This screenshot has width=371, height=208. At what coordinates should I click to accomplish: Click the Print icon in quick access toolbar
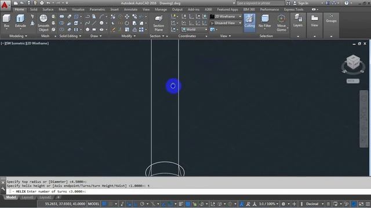[42, 3]
